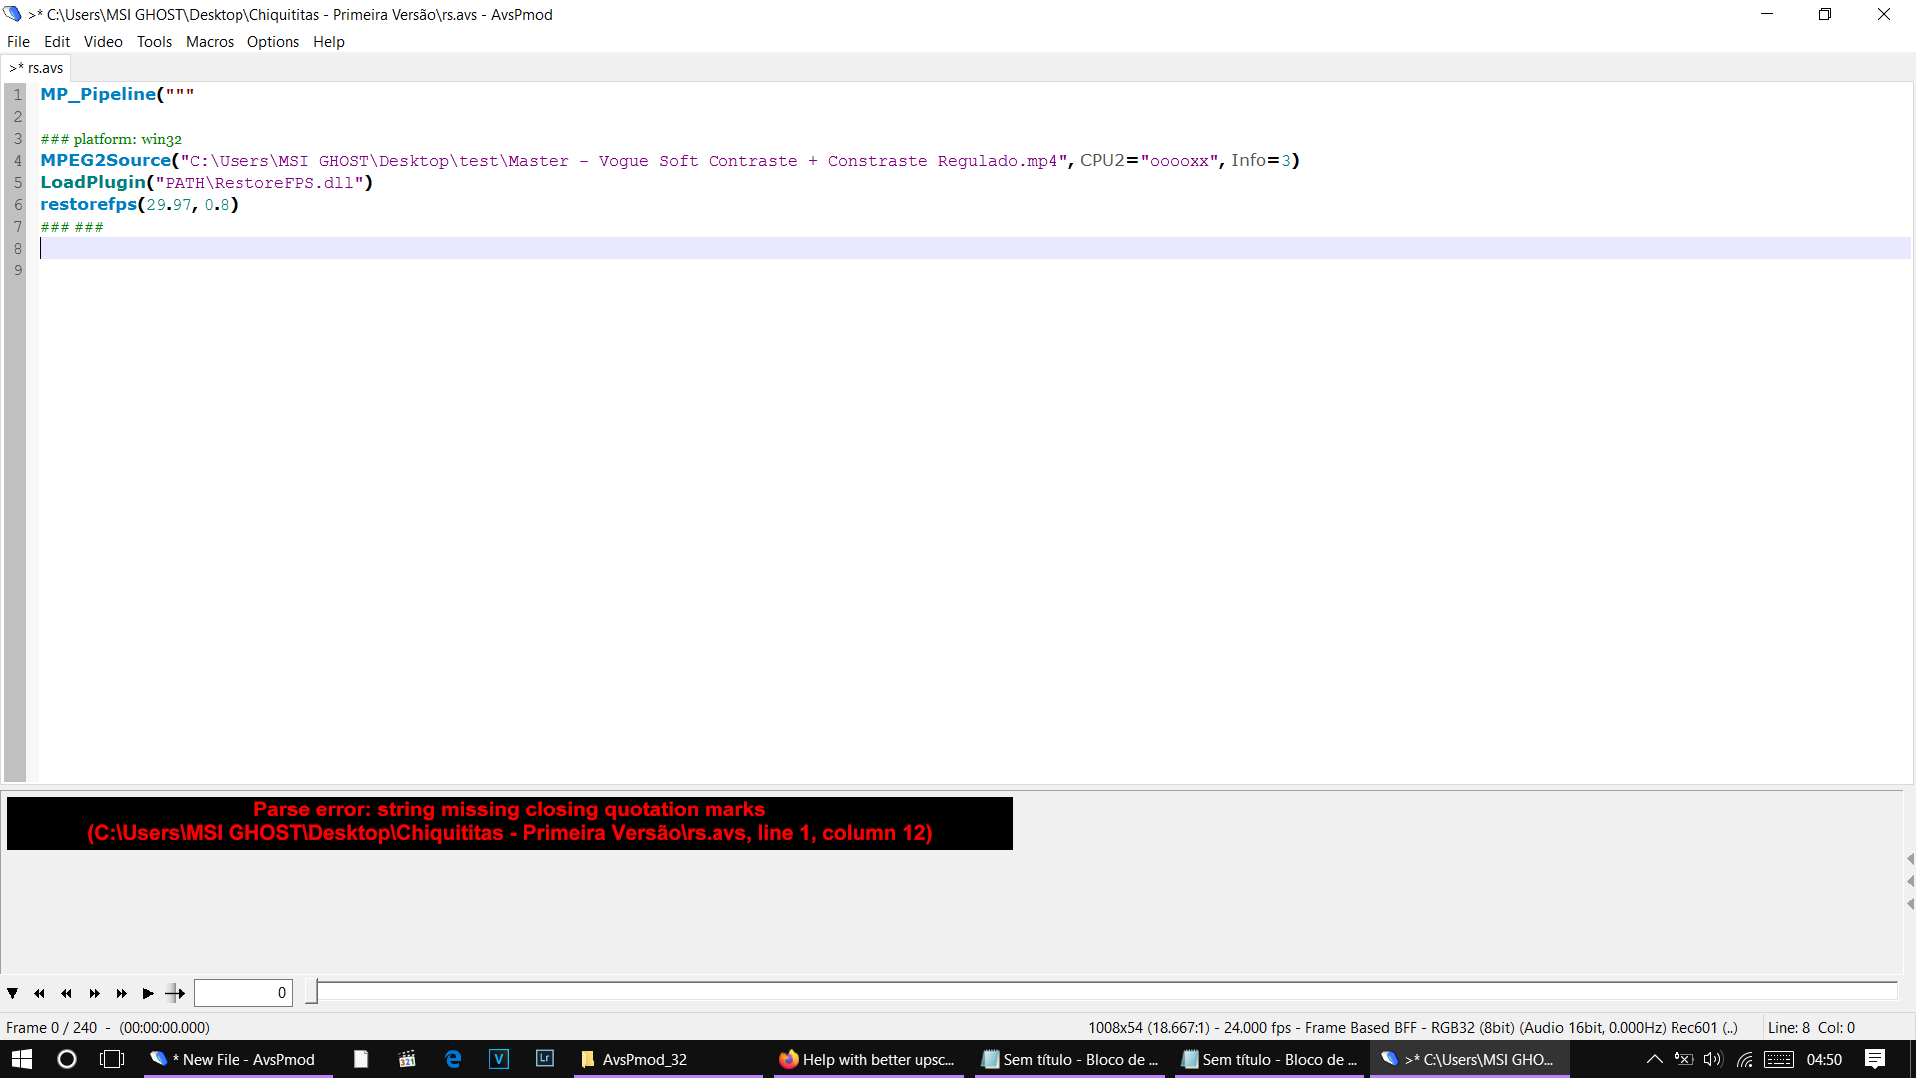Click the '### ###' comment on line 7
1916x1078 pixels.
tap(72, 227)
